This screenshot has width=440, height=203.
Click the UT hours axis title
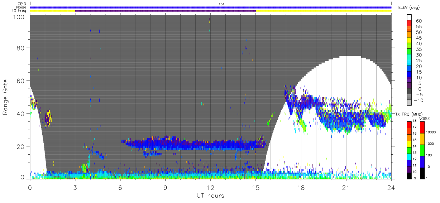210,195
